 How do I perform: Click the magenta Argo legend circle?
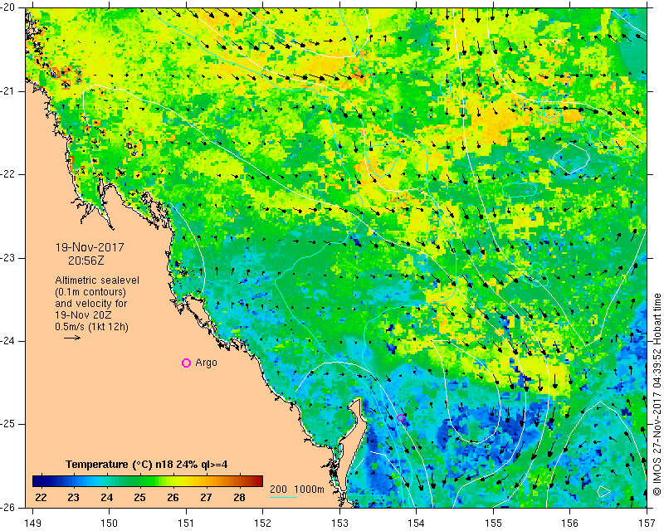(x=186, y=363)
